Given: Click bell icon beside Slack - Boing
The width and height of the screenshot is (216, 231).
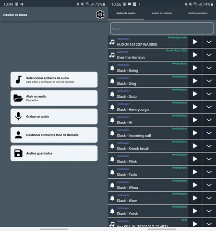Looking at the screenshot, I should pyautogui.click(x=112, y=68).
